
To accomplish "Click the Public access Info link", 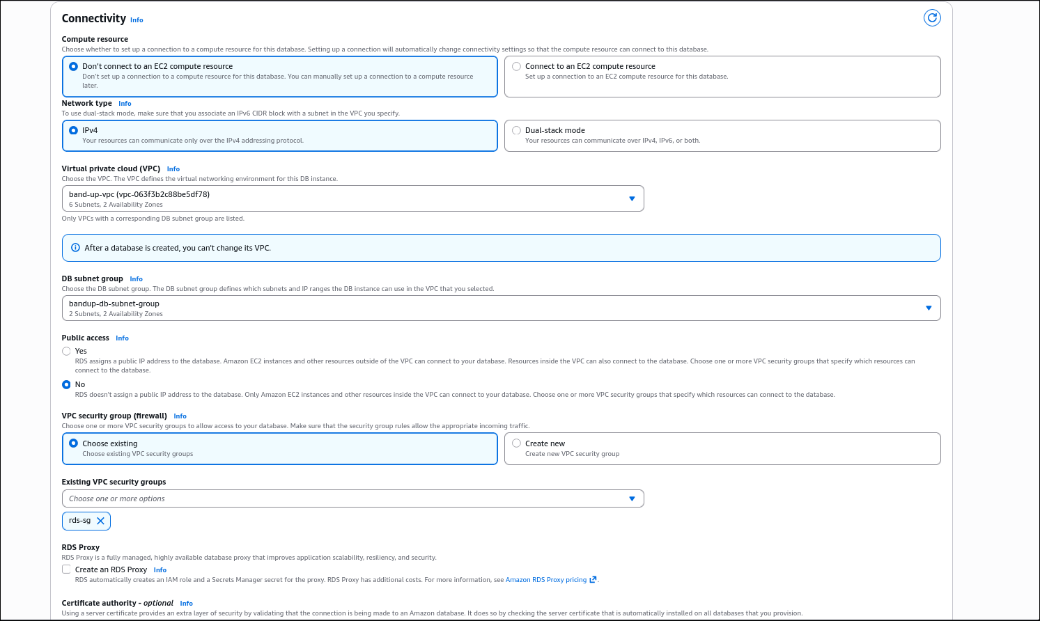I will tap(122, 338).
